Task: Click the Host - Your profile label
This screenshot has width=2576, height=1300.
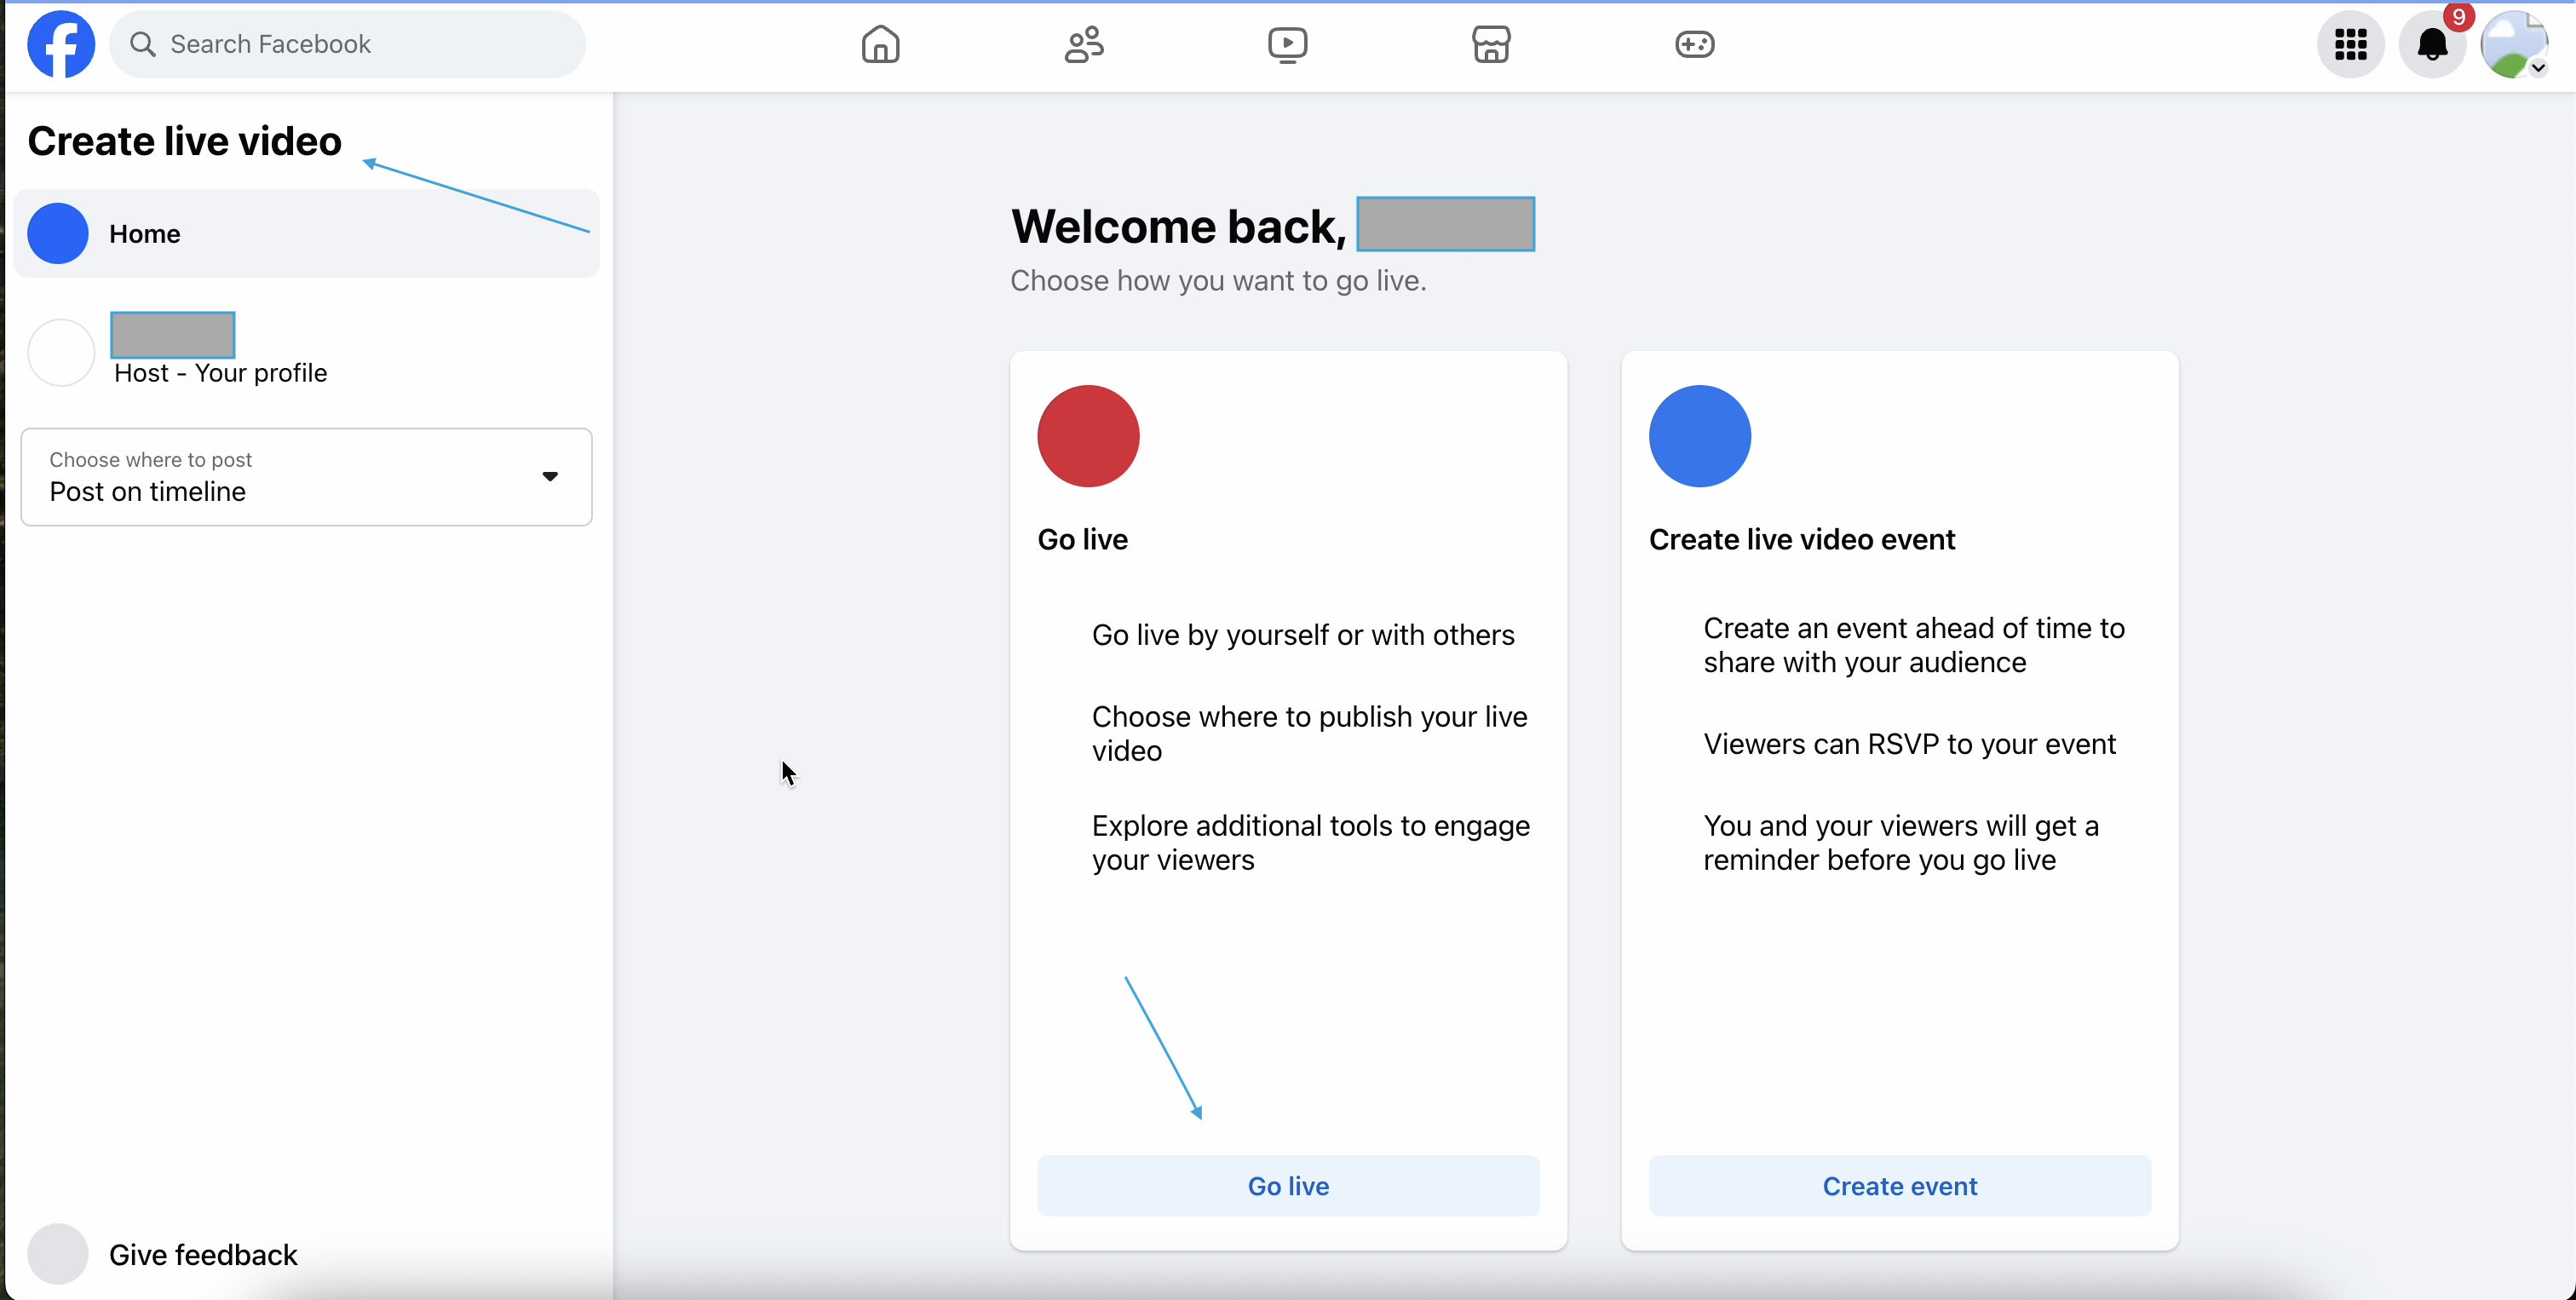Action: (221, 373)
